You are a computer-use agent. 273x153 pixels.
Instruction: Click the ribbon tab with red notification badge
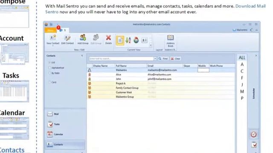tap(63, 30)
